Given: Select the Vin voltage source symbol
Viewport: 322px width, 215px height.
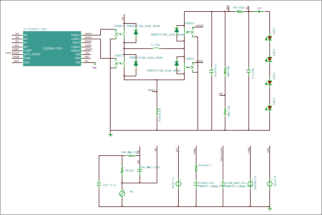Looking at the screenshot, I should pos(122,193).
